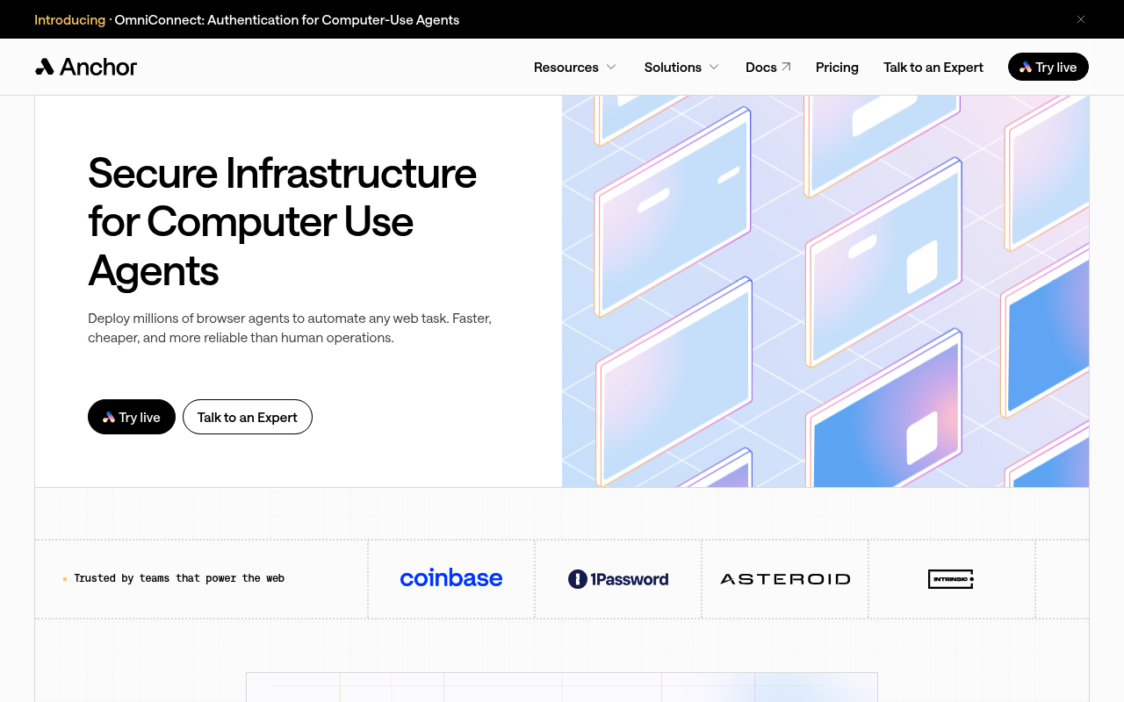Click the hero Talk to an Expert button
Screen dimensions: 1124x702
pos(248,417)
